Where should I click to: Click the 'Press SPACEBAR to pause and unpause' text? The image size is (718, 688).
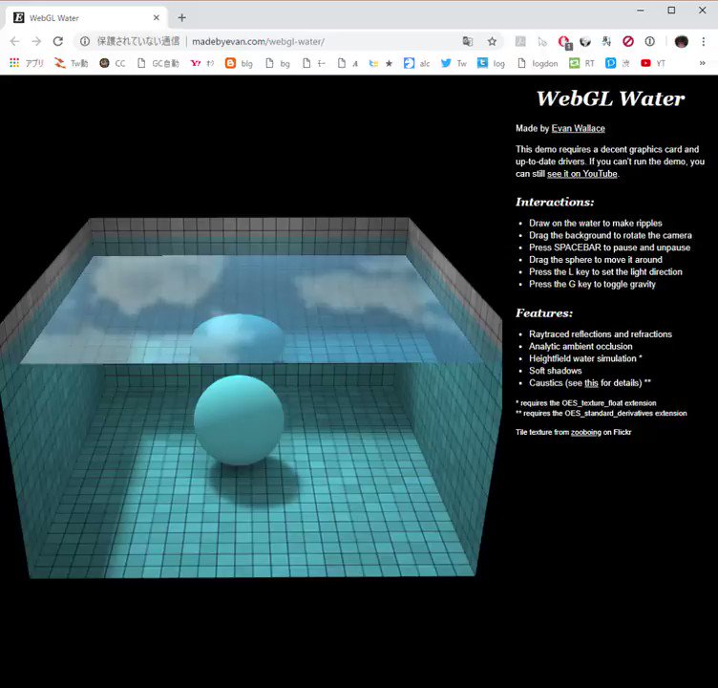609,247
